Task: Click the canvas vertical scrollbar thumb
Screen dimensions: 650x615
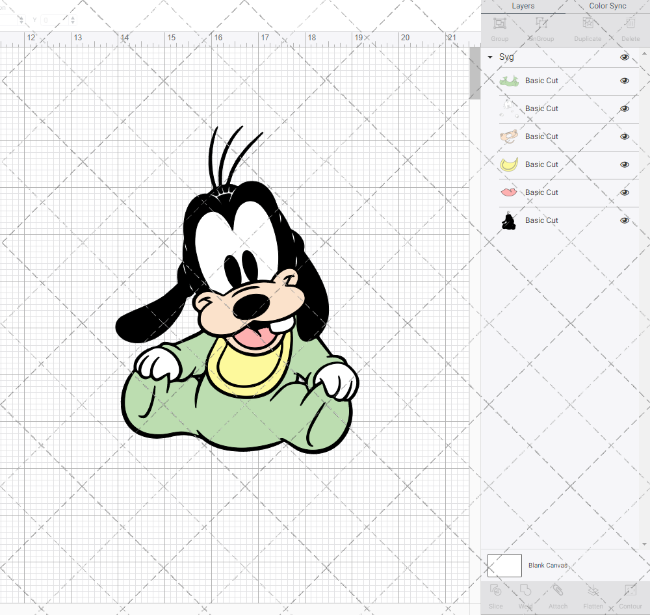Action: click(474, 73)
